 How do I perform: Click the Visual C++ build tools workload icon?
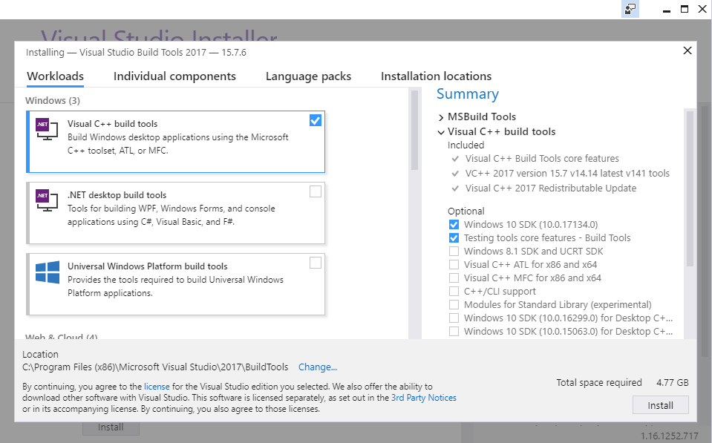47,129
